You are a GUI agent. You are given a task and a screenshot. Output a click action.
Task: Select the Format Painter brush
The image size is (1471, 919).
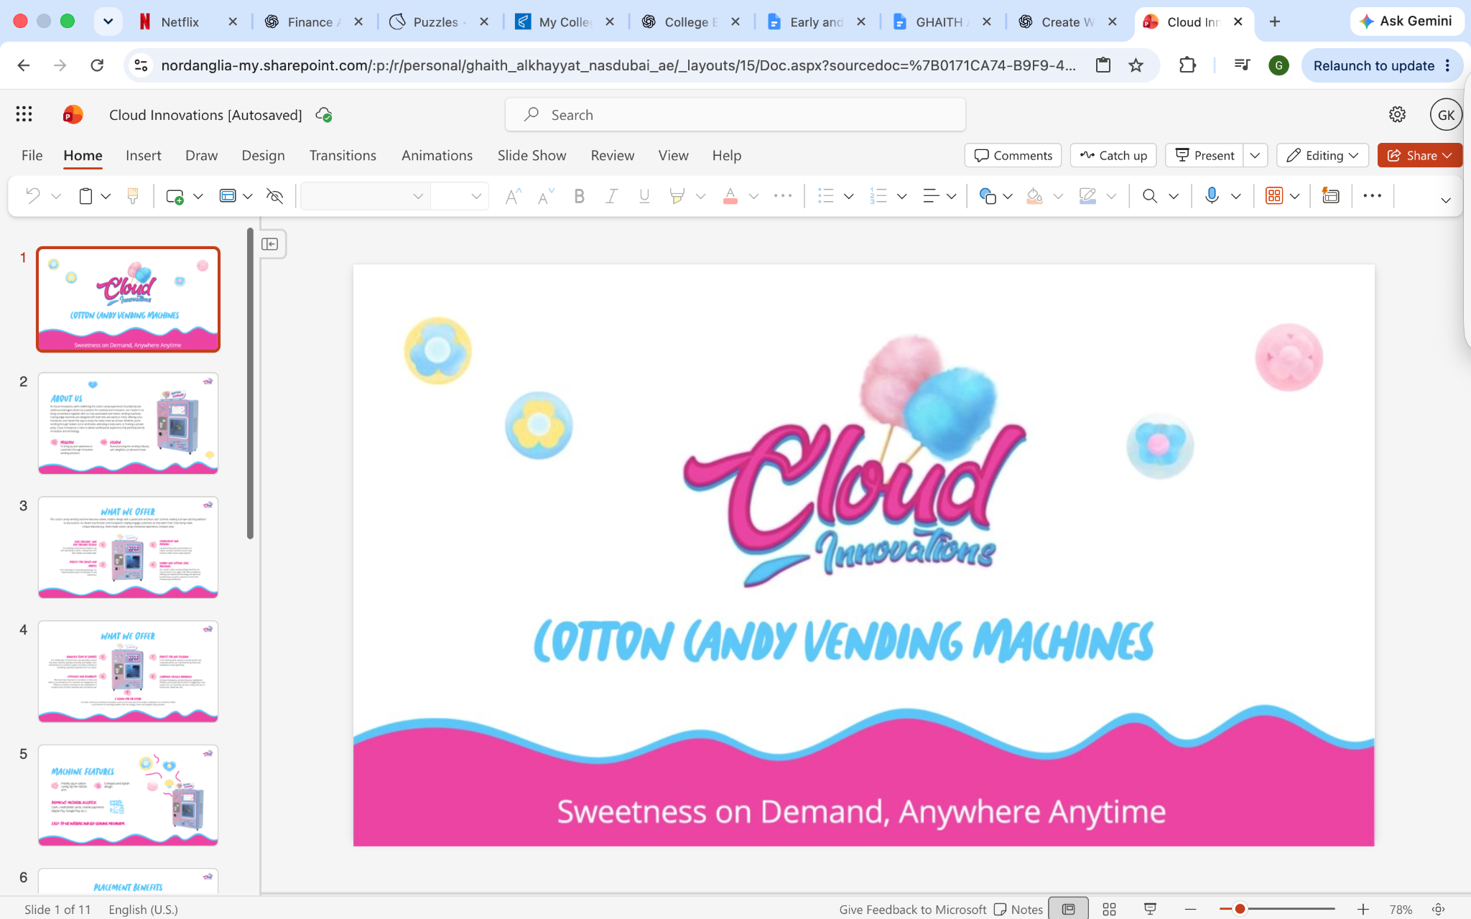tap(132, 196)
